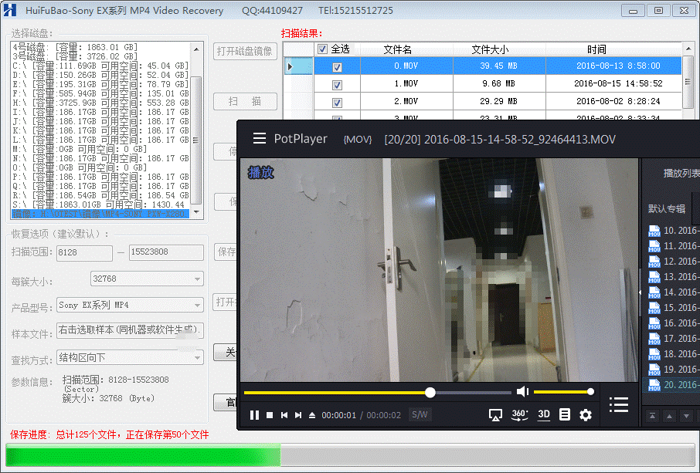Open the 默认专辑 playlist tab
This screenshot has width=700, height=473.
pos(667,208)
